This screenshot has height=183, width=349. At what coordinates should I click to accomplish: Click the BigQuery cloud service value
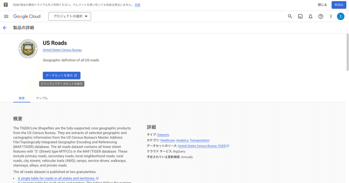(179, 152)
